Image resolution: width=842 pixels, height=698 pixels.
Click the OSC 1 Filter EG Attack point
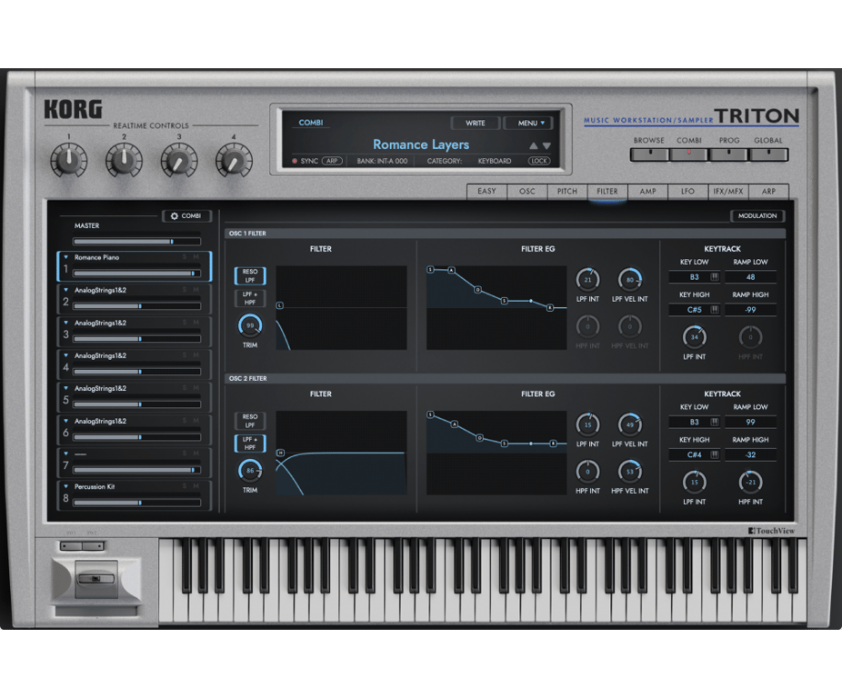[x=452, y=270]
